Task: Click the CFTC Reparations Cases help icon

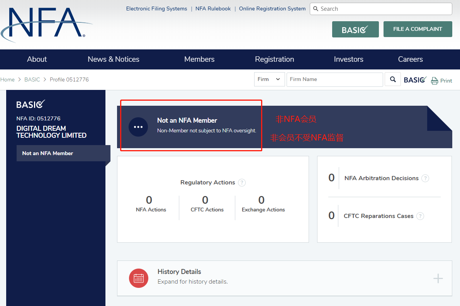Action: (x=420, y=216)
